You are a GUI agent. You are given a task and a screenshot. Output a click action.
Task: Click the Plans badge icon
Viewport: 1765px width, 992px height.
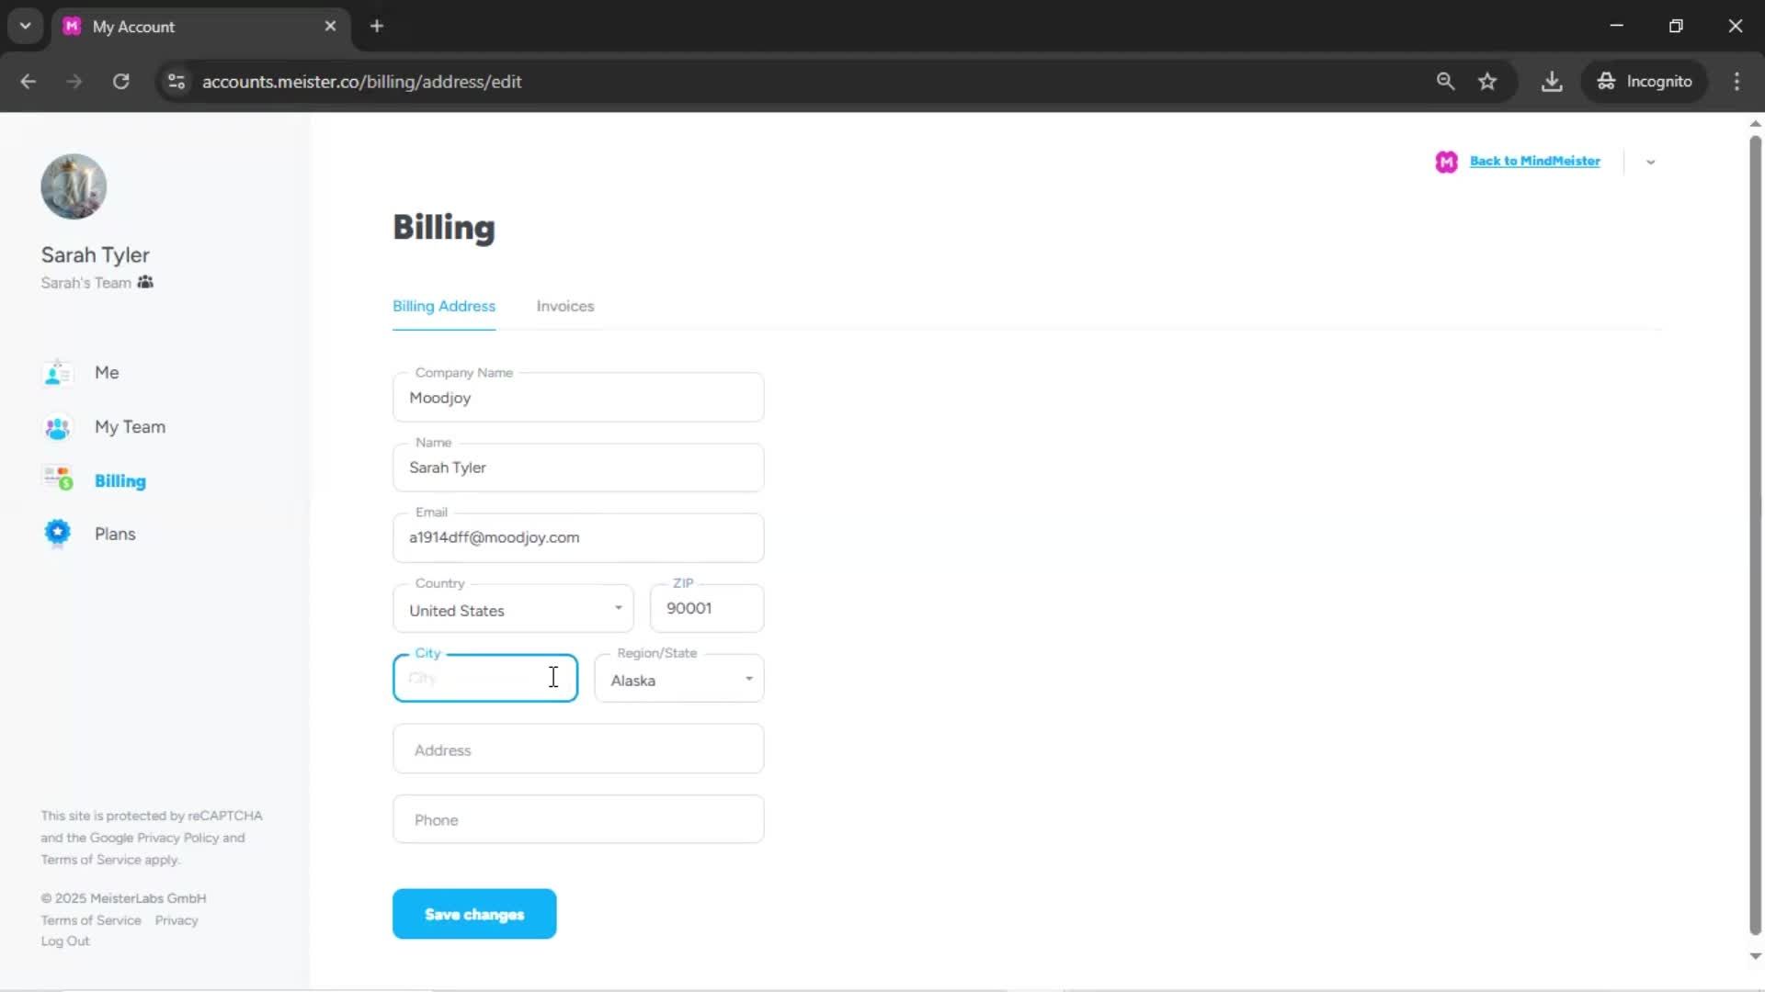(57, 533)
